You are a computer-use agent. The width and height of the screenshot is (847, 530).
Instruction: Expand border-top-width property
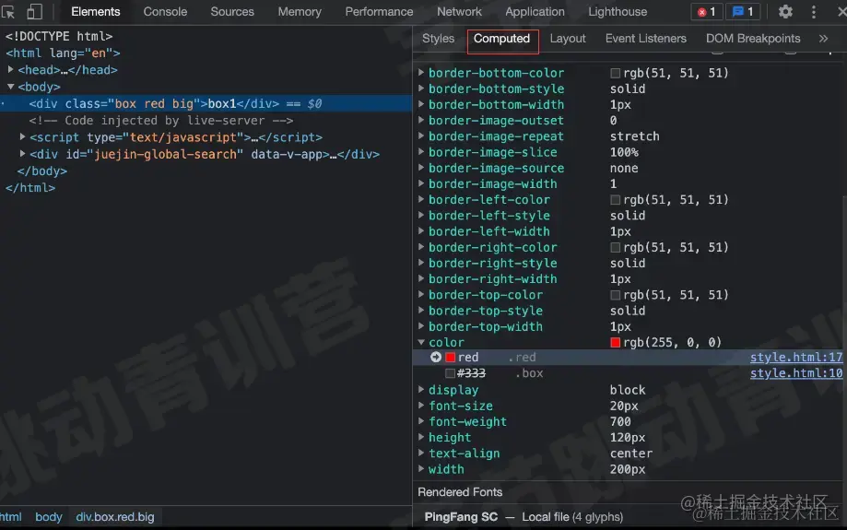point(421,325)
